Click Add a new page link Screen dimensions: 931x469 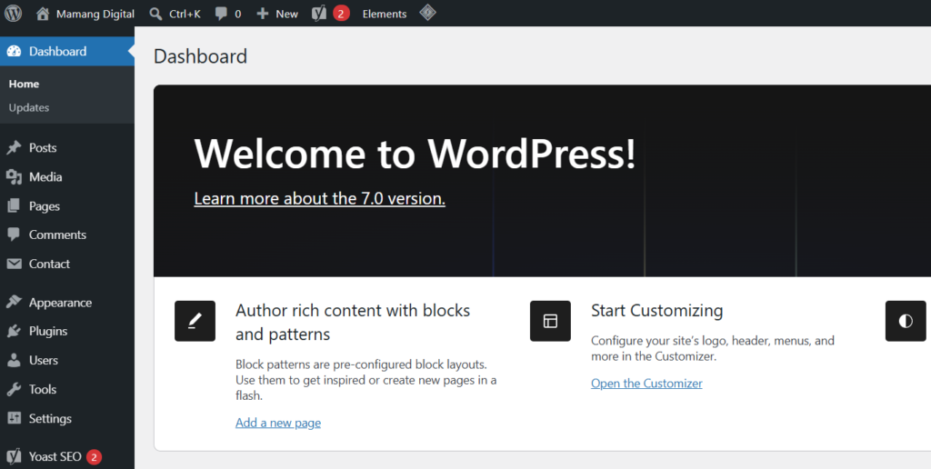[278, 423]
